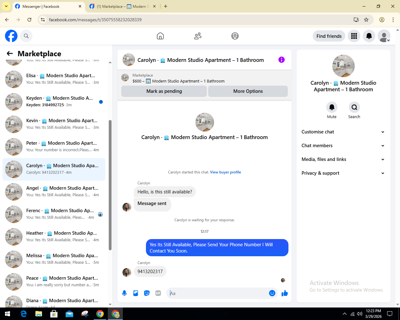Image resolution: width=400 pixels, height=320 pixels.
Task: Open Peter's conversation
Action: (x=54, y=147)
